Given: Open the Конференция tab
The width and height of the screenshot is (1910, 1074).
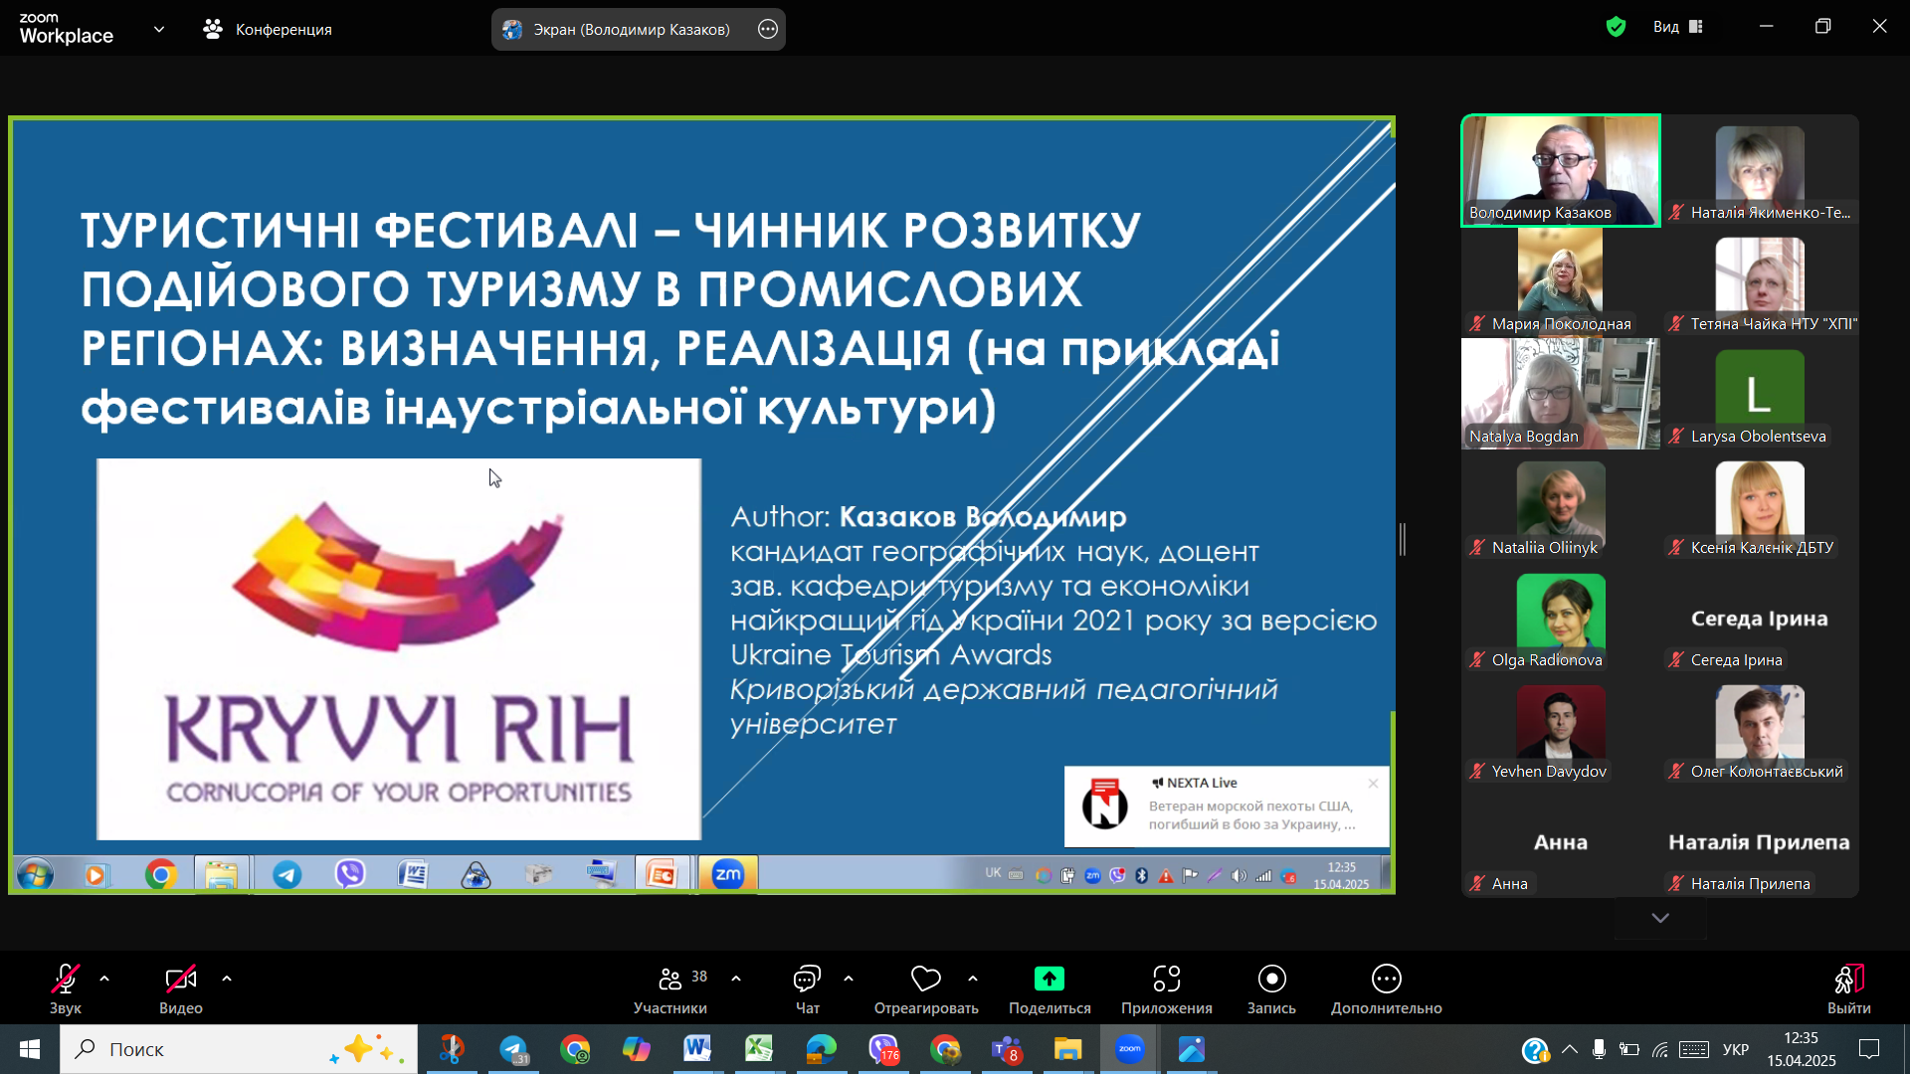Looking at the screenshot, I should 269,29.
